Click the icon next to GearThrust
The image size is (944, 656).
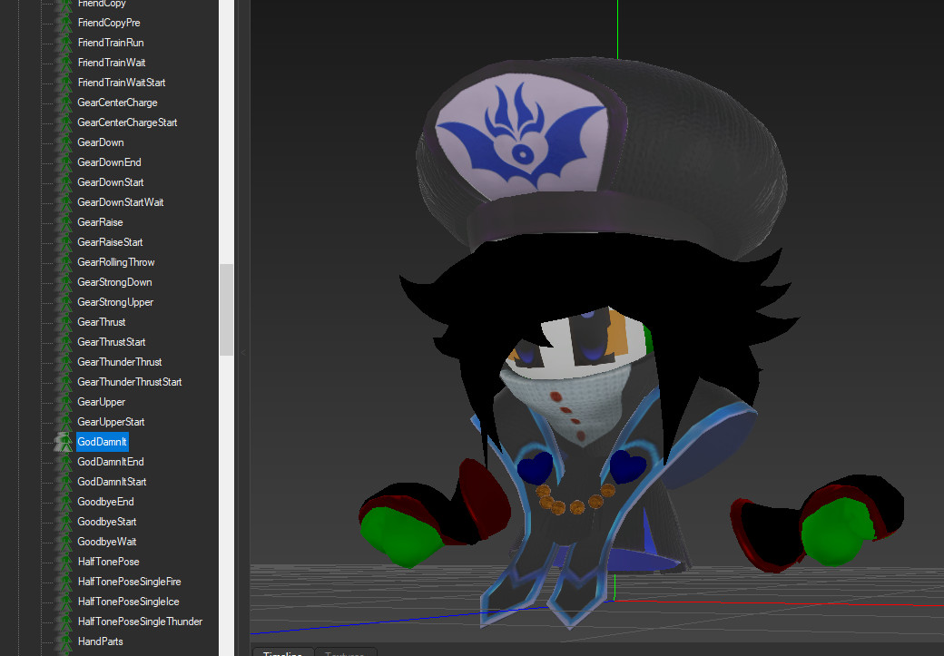tap(64, 322)
